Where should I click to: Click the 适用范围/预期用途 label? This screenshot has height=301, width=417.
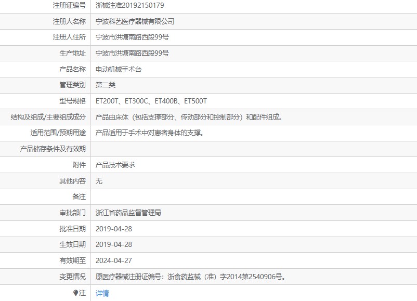58,133
